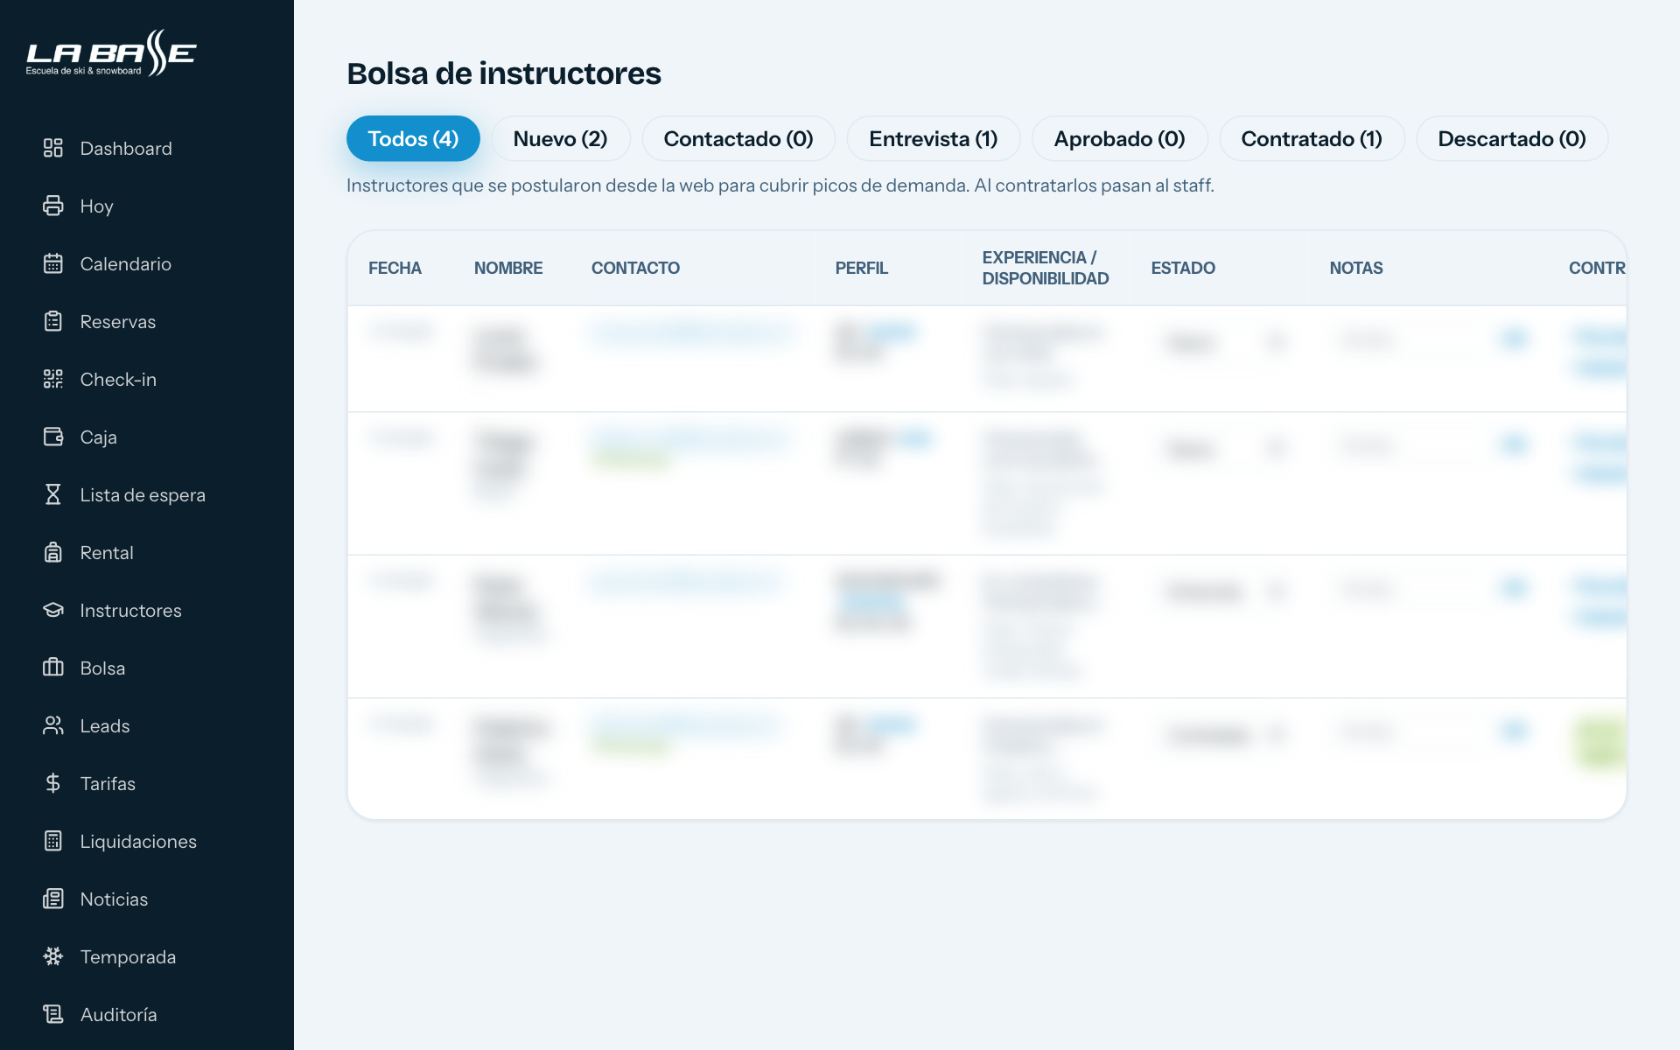
Task: Click the Leads people icon
Action: pos(53,725)
